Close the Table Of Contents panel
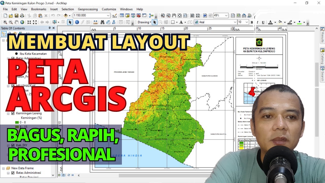This screenshot has height=183, width=325. pyautogui.click(x=53, y=28)
